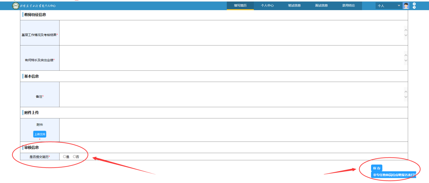
Task: Click the 非专任教师岗位应聘报名表打印 button
Action: (x=394, y=175)
